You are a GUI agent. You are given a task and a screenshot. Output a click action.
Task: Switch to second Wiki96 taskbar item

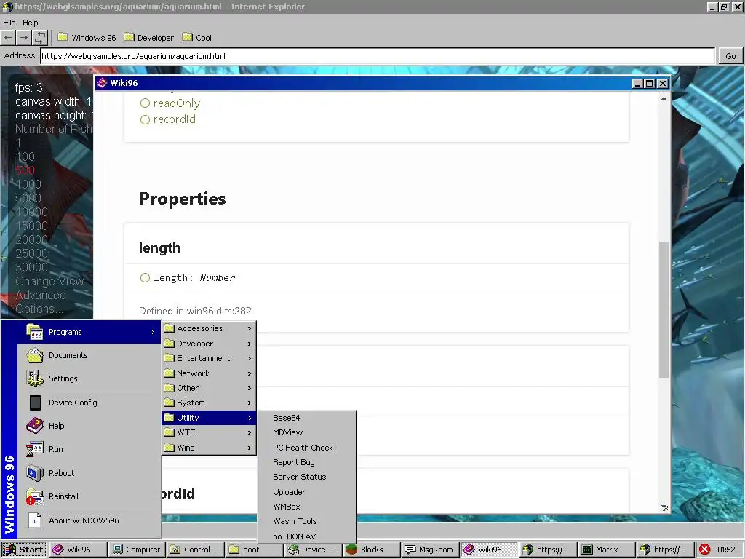pyautogui.click(x=488, y=550)
